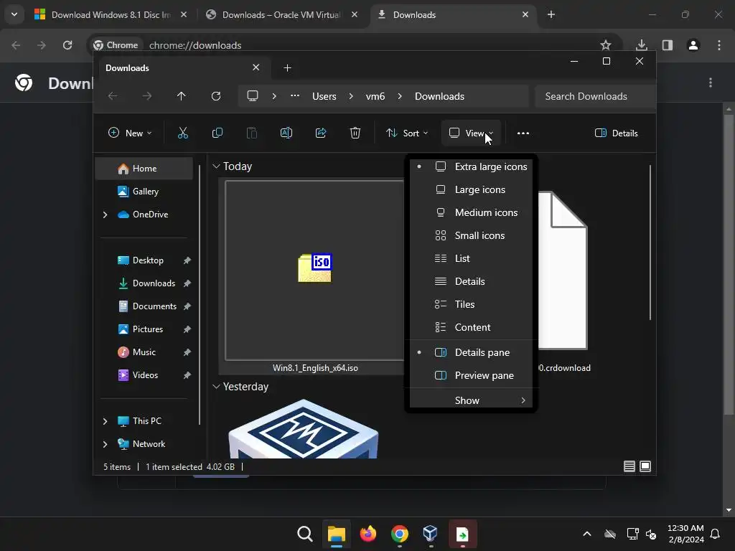Click the Paste clipboard icon

pyautogui.click(x=252, y=133)
